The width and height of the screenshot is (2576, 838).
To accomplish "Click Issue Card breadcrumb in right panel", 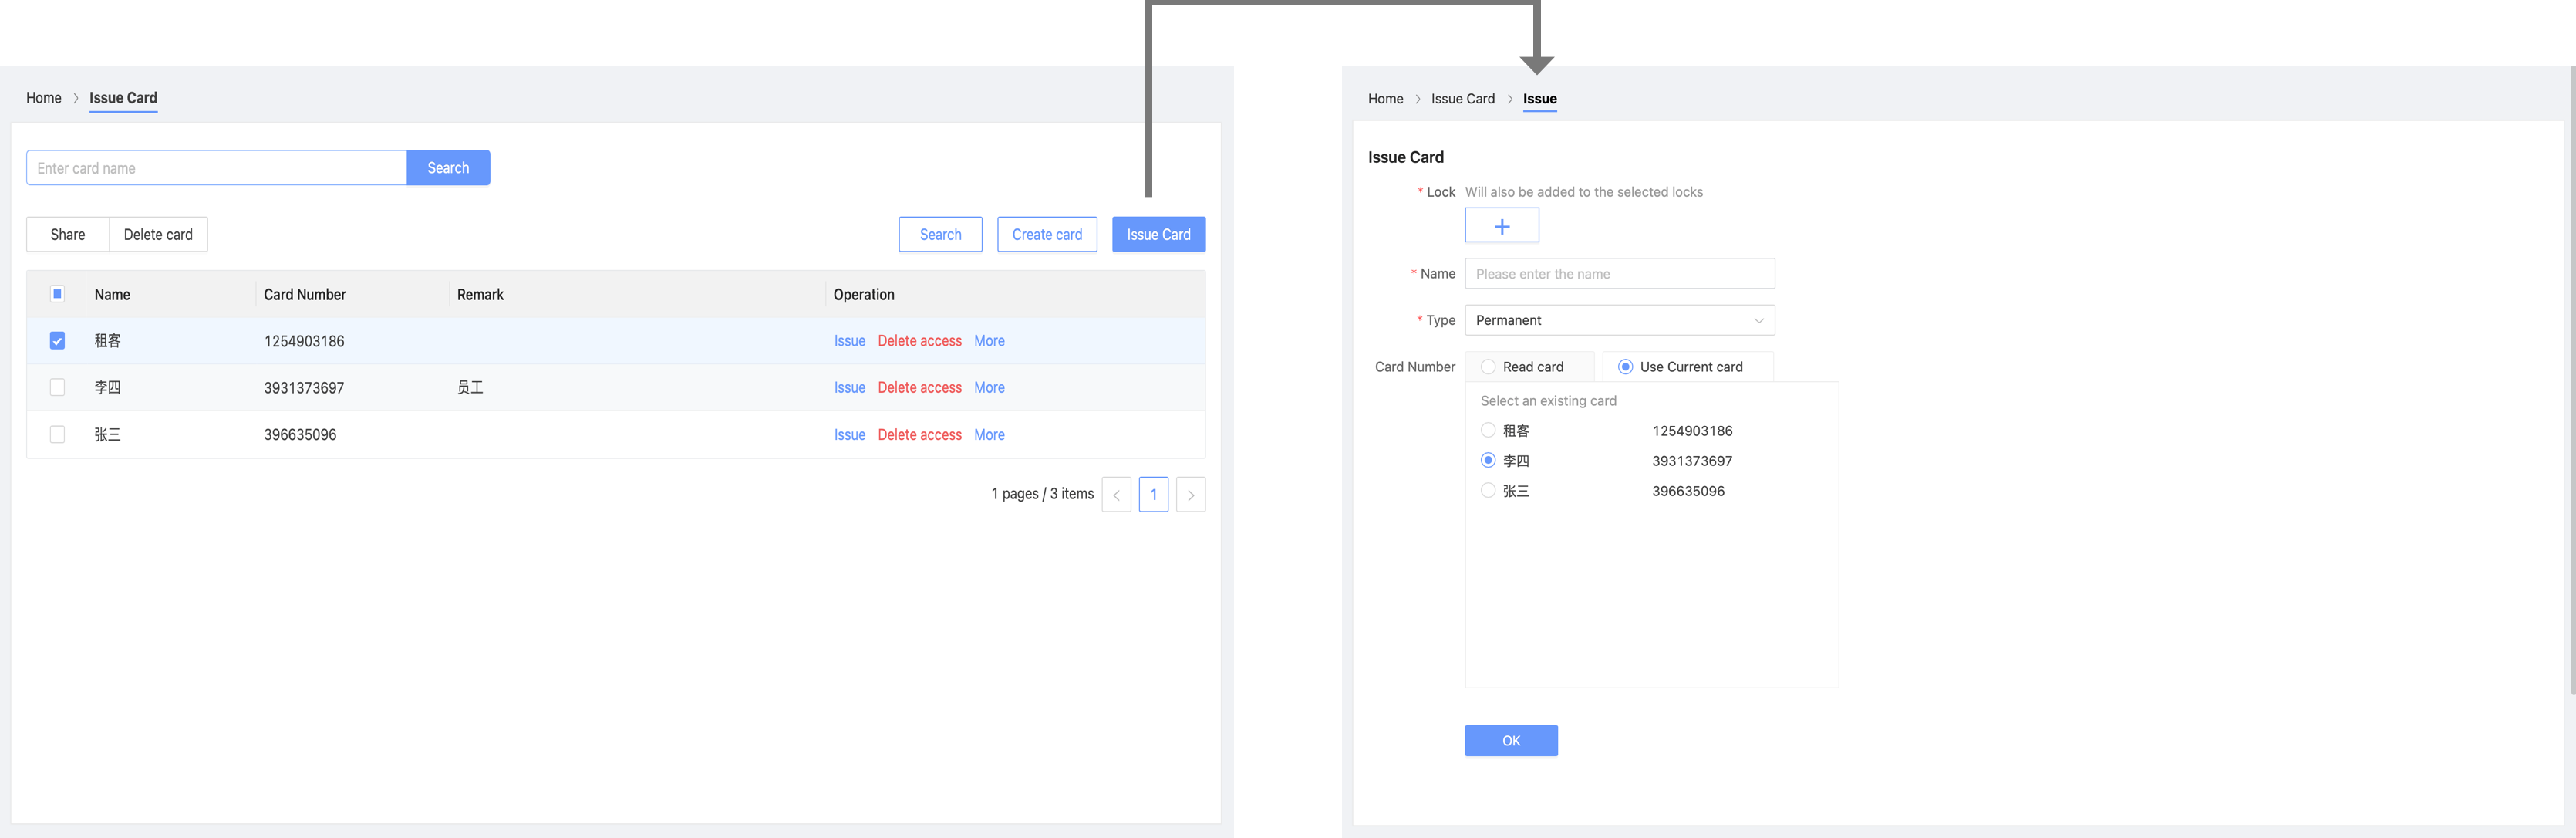I will (x=1462, y=99).
